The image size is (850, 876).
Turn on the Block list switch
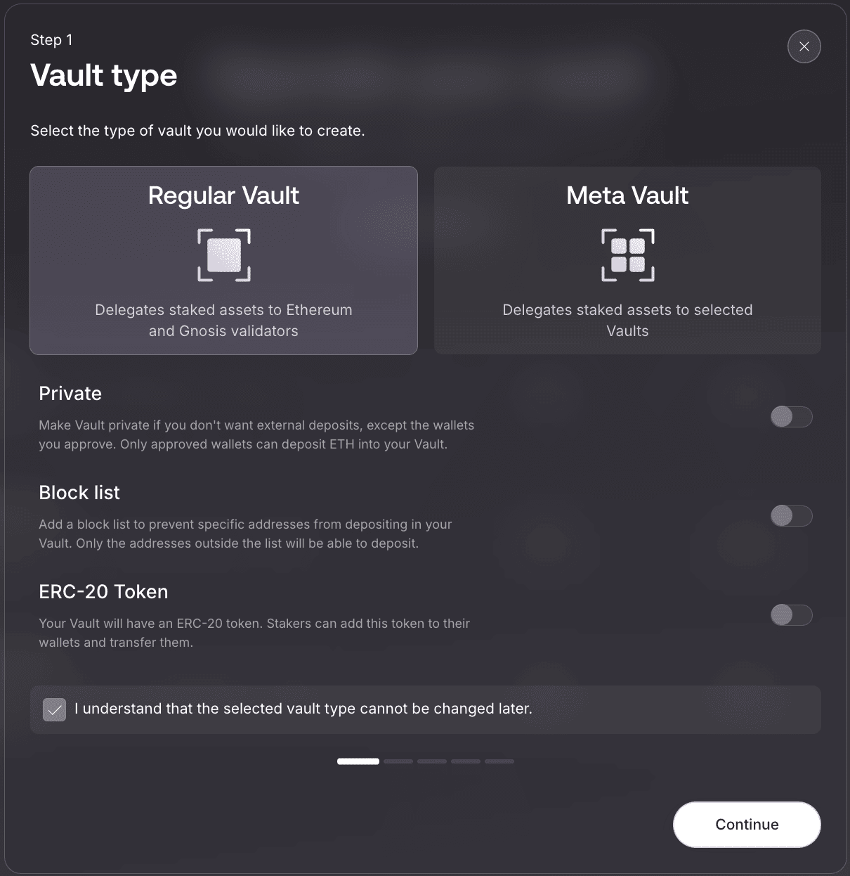[791, 516]
